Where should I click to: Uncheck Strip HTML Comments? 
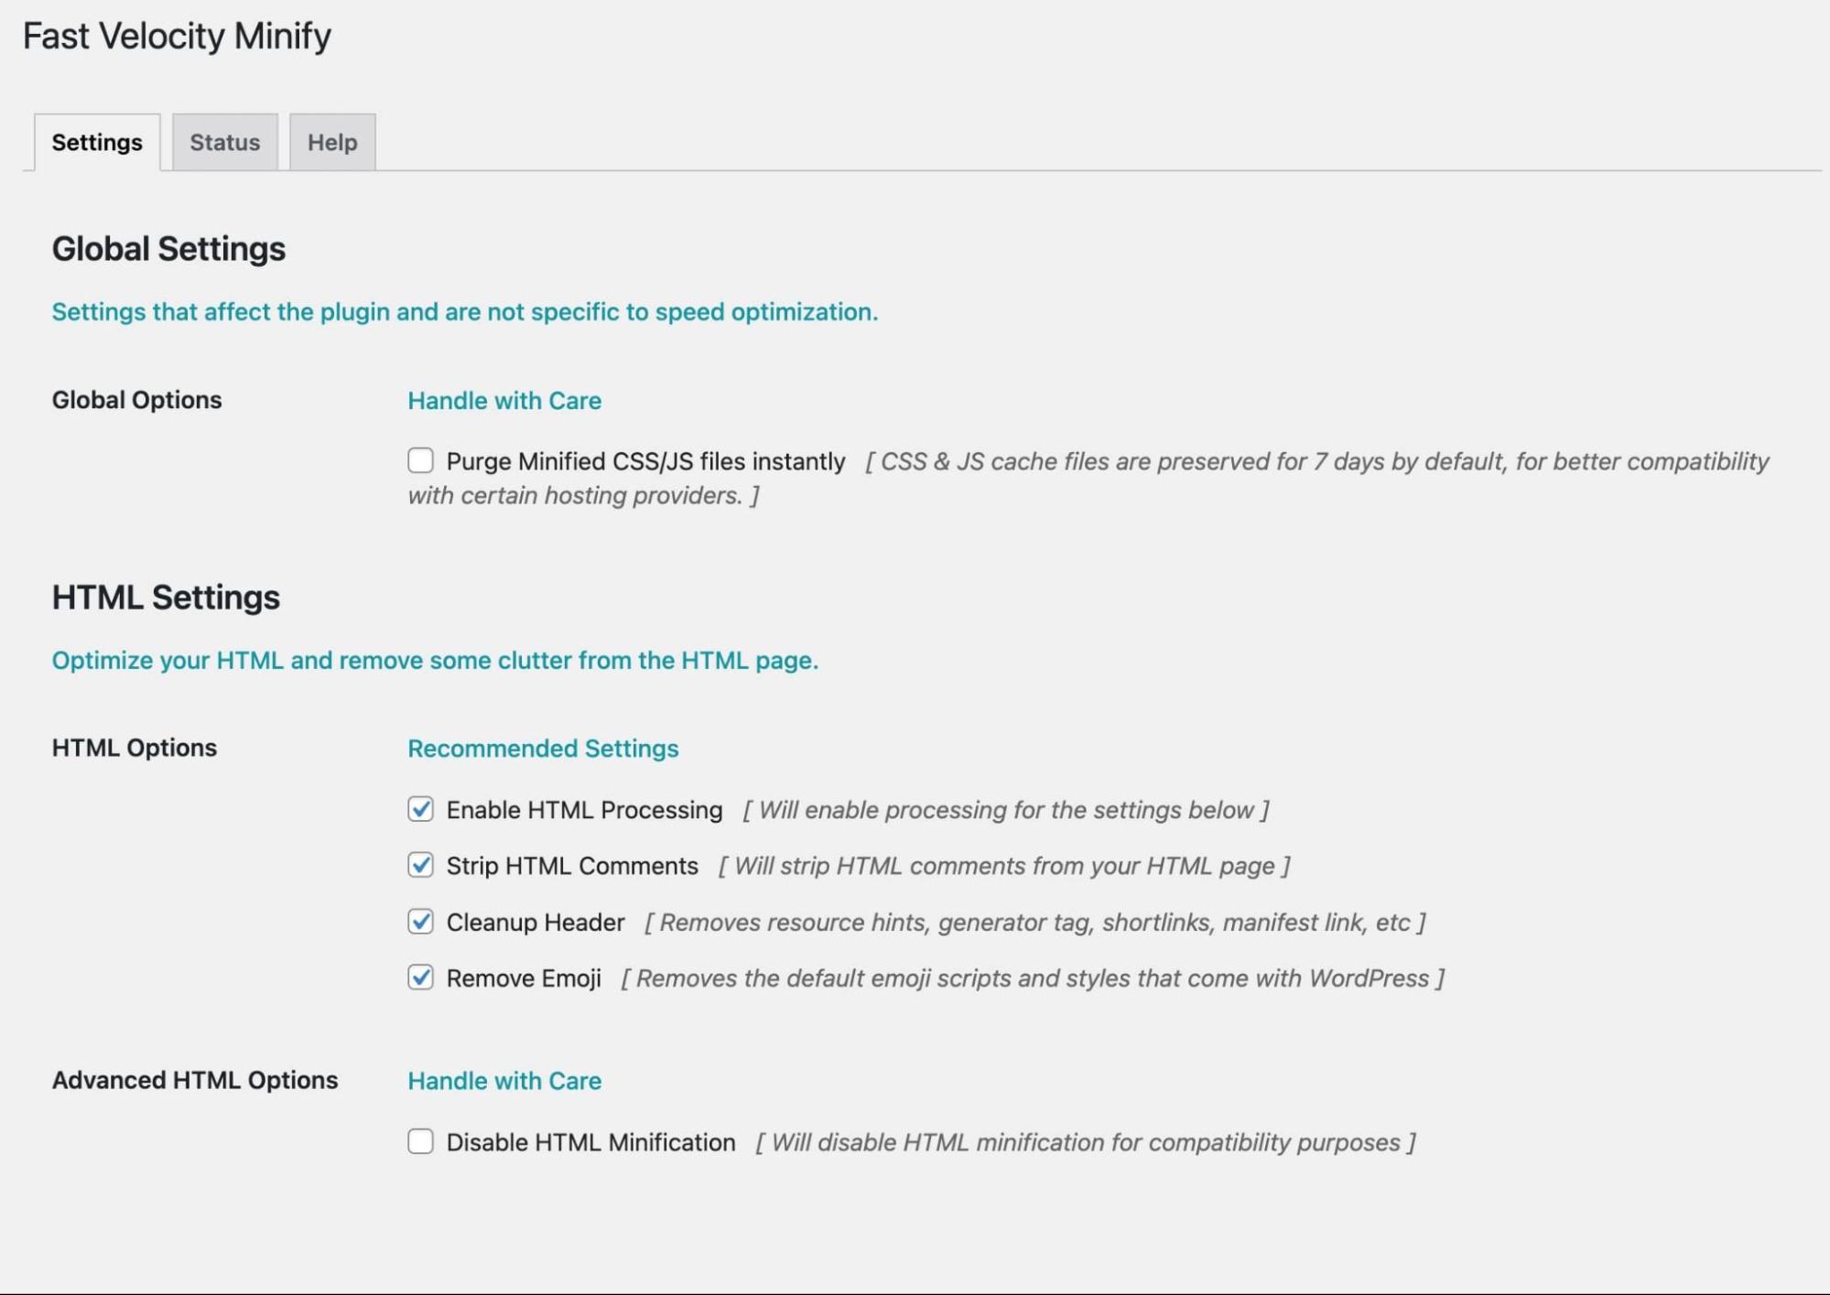[420, 865]
